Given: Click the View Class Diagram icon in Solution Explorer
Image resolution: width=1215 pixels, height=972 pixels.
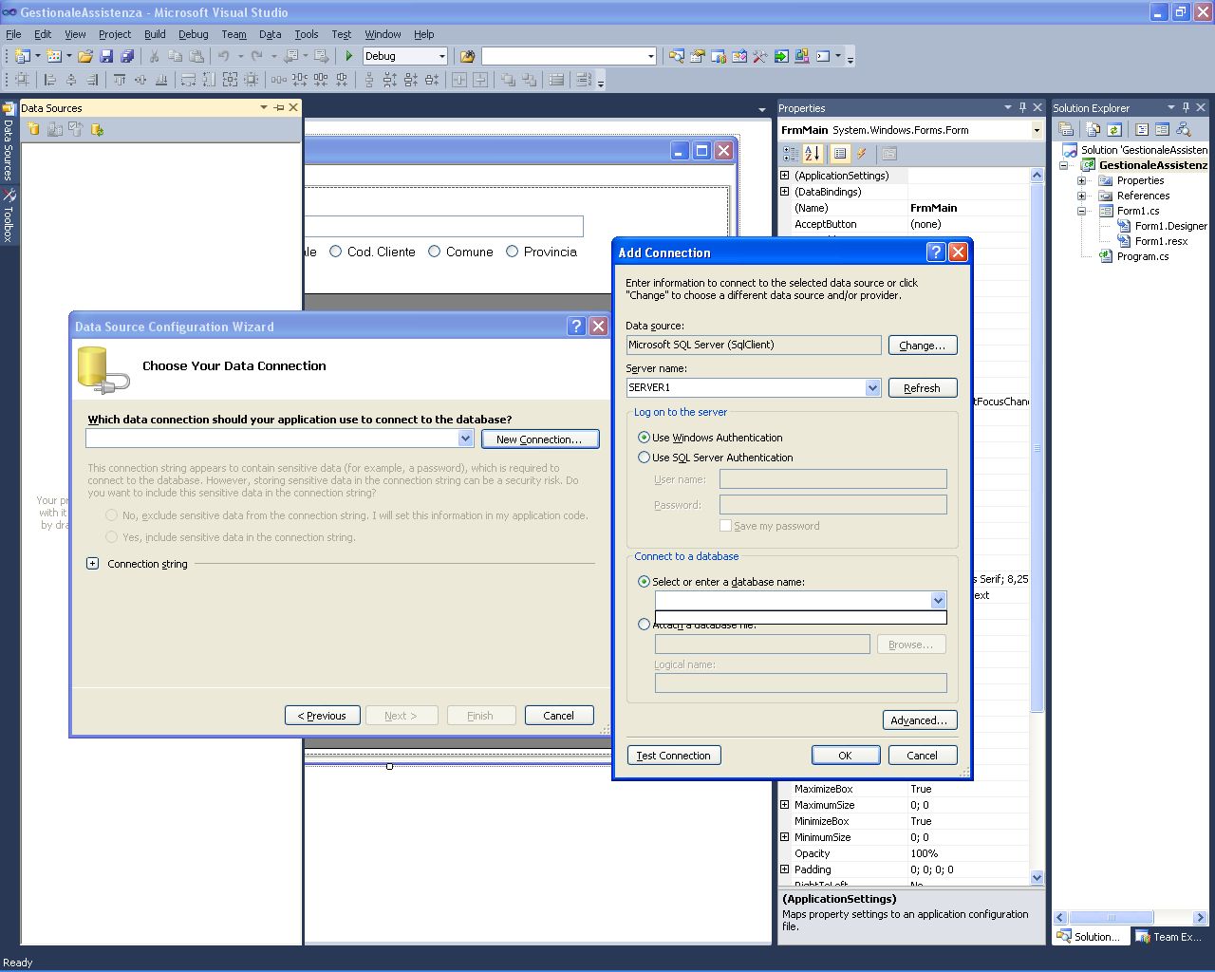Looking at the screenshot, I should pyautogui.click(x=1183, y=129).
